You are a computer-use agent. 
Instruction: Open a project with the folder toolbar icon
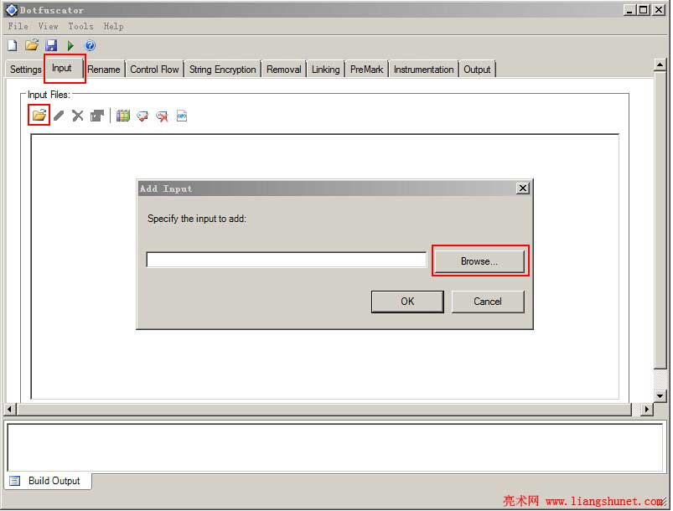31,45
